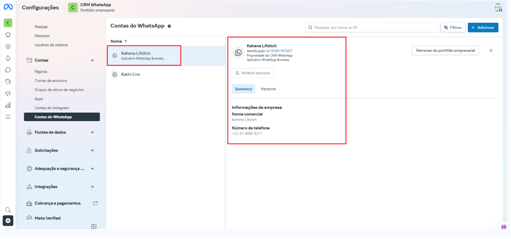
Task: Open the notifications bell icon
Action: [x=8, y=58]
